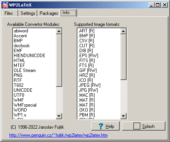Click the blue question mark Help icon
This screenshot has width=170, height=142.
101,126
